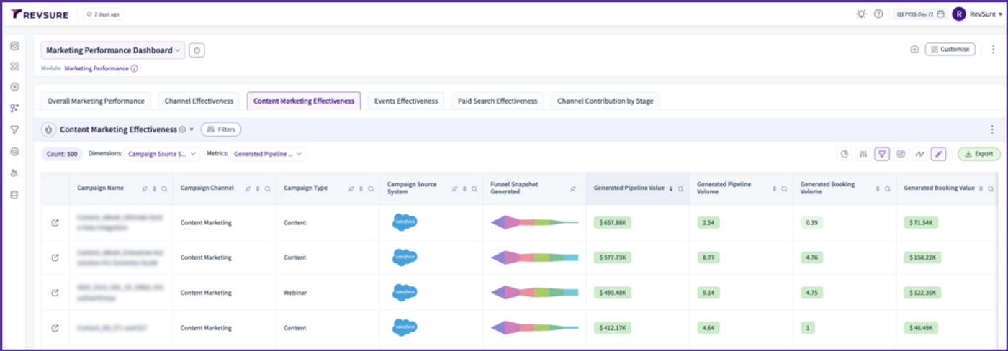Viewport: 1008px width, 351px height.
Task: Click the column sliders settings icon
Action: point(863,154)
